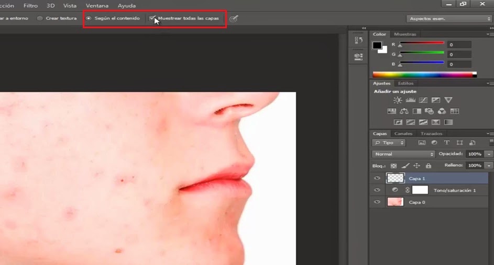
Task: Open the History panel icon
Action: 358,40
